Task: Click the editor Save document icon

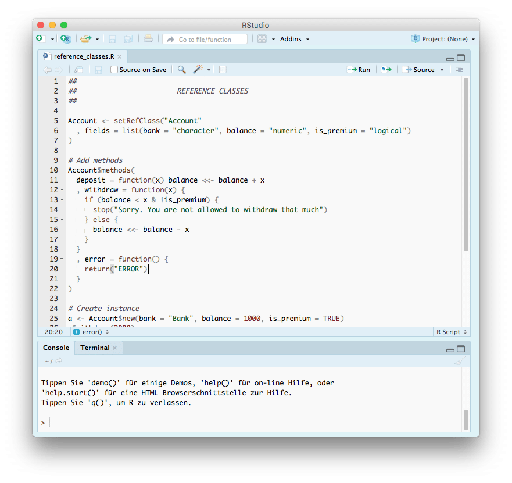Action: click(98, 70)
